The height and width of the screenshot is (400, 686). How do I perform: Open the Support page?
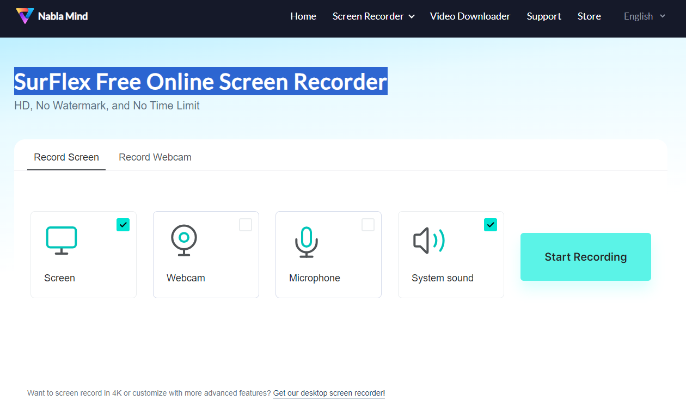pyautogui.click(x=544, y=16)
